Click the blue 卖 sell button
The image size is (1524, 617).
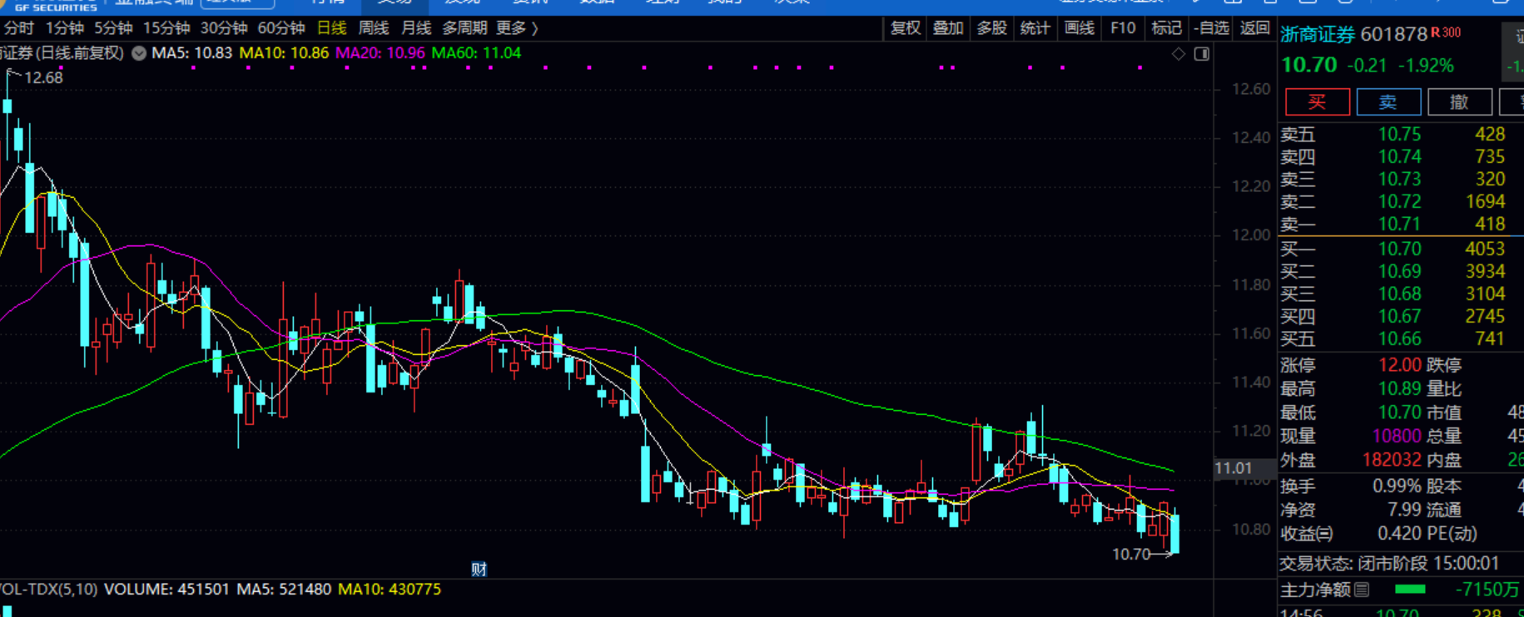[1388, 102]
